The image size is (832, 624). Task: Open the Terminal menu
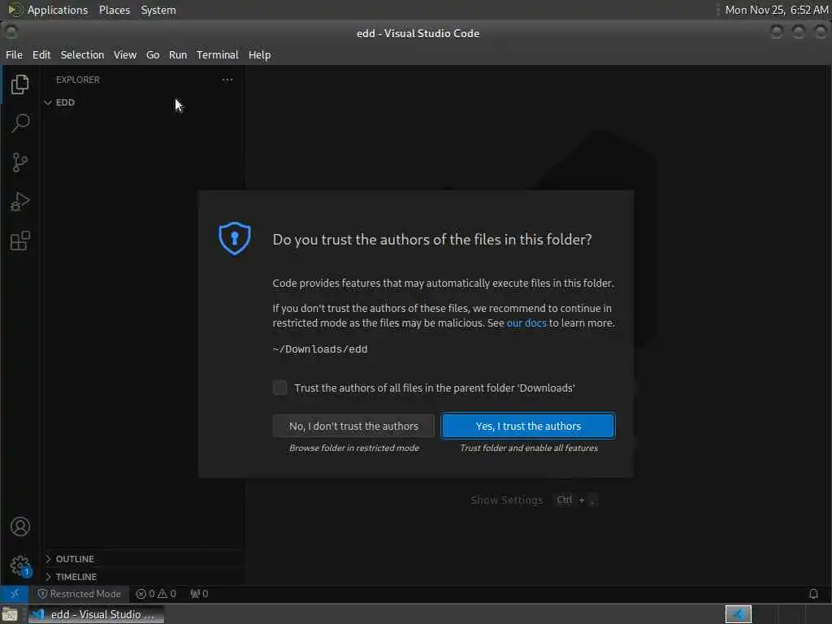(x=218, y=54)
